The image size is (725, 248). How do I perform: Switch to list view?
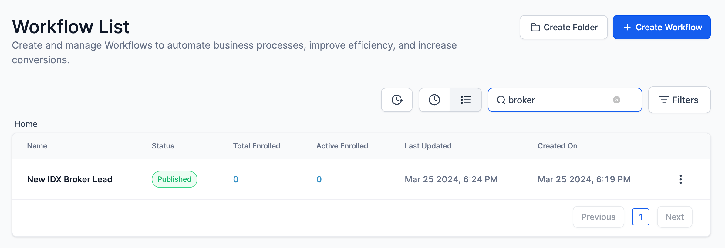coord(466,100)
